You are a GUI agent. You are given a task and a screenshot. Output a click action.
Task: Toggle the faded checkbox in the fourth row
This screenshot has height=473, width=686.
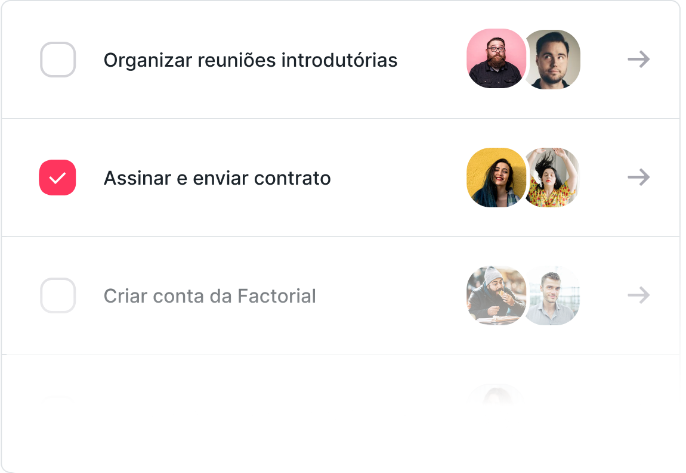tap(58, 400)
